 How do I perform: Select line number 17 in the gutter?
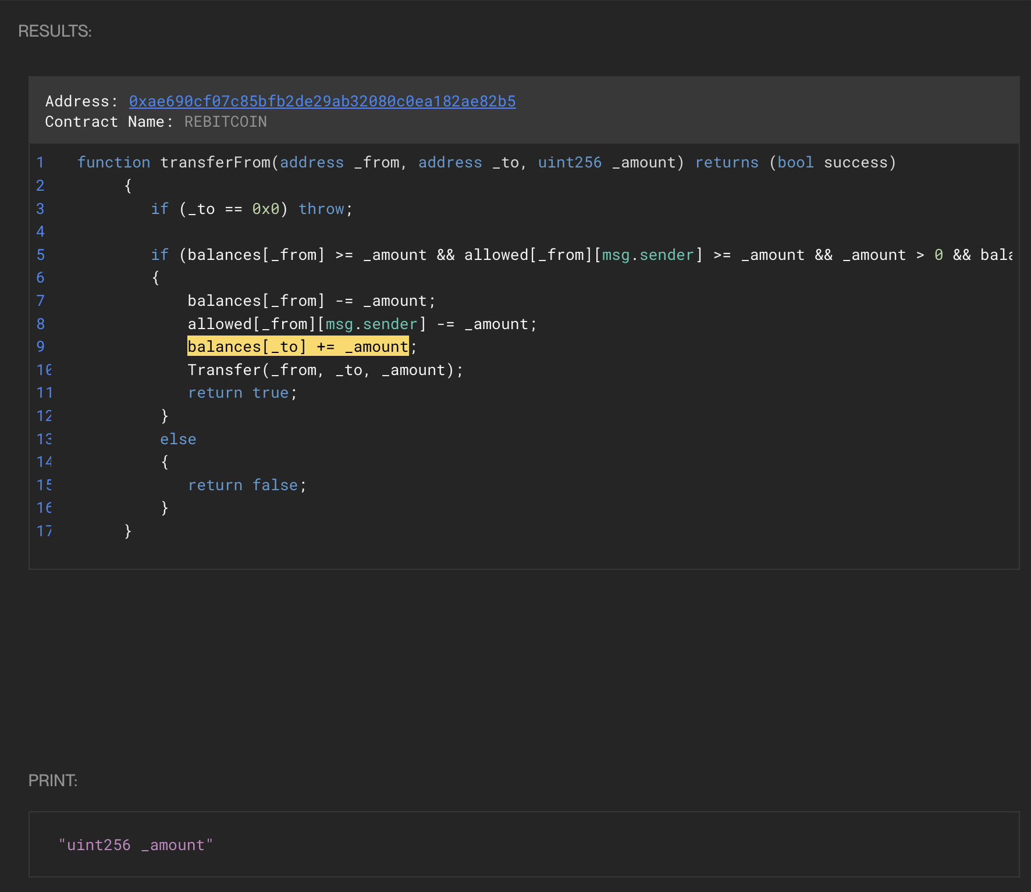click(44, 531)
